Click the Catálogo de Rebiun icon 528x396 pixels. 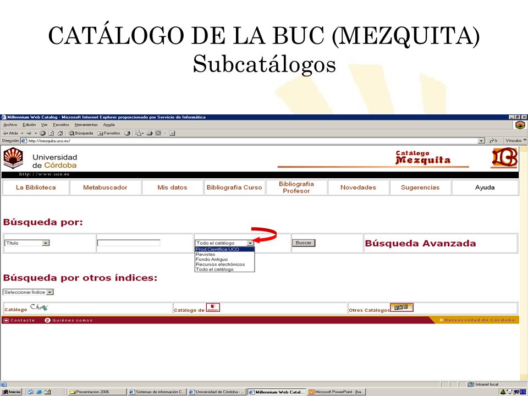pyautogui.click(x=213, y=307)
